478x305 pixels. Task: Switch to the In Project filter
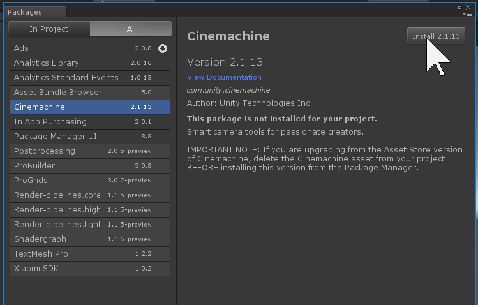pyautogui.click(x=49, y=29)
